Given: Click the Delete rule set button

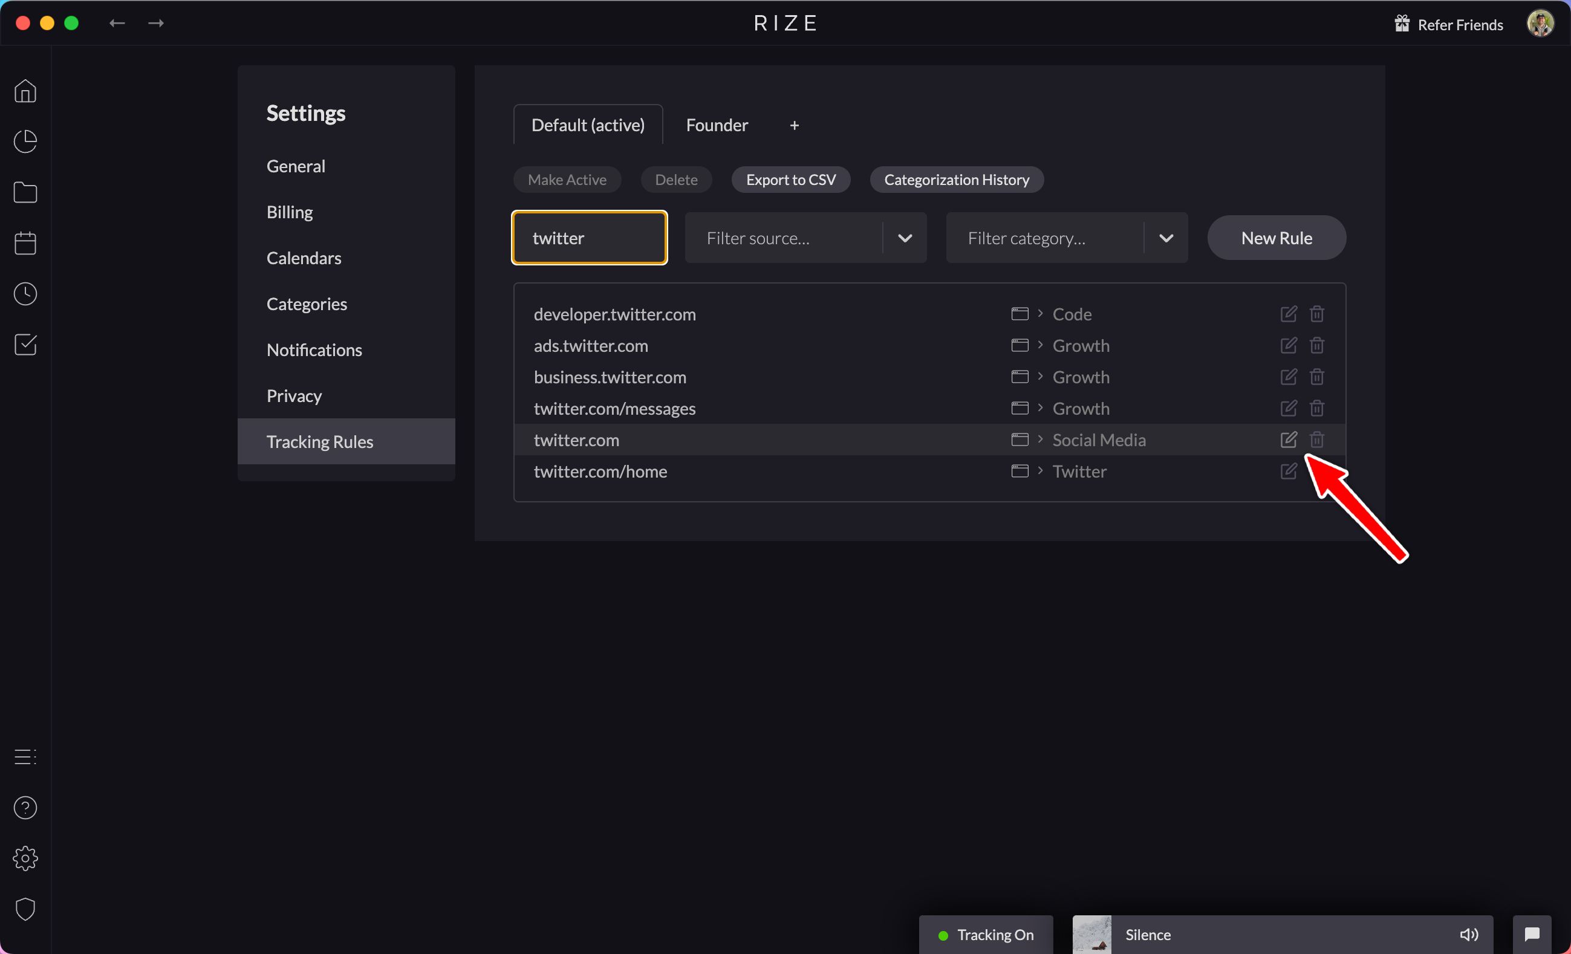Looking at the screenshot, I should pos(676,180).
